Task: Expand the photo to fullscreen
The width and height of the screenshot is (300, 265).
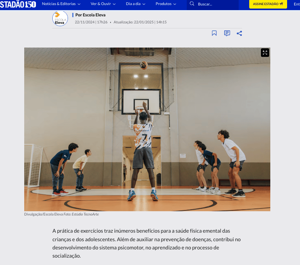Action: 265,53
